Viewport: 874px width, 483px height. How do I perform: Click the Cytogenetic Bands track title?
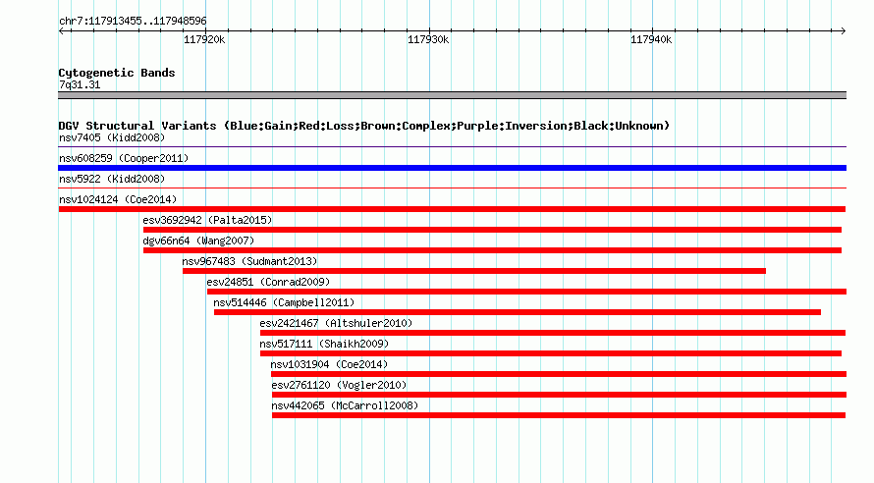pos(117,73)
